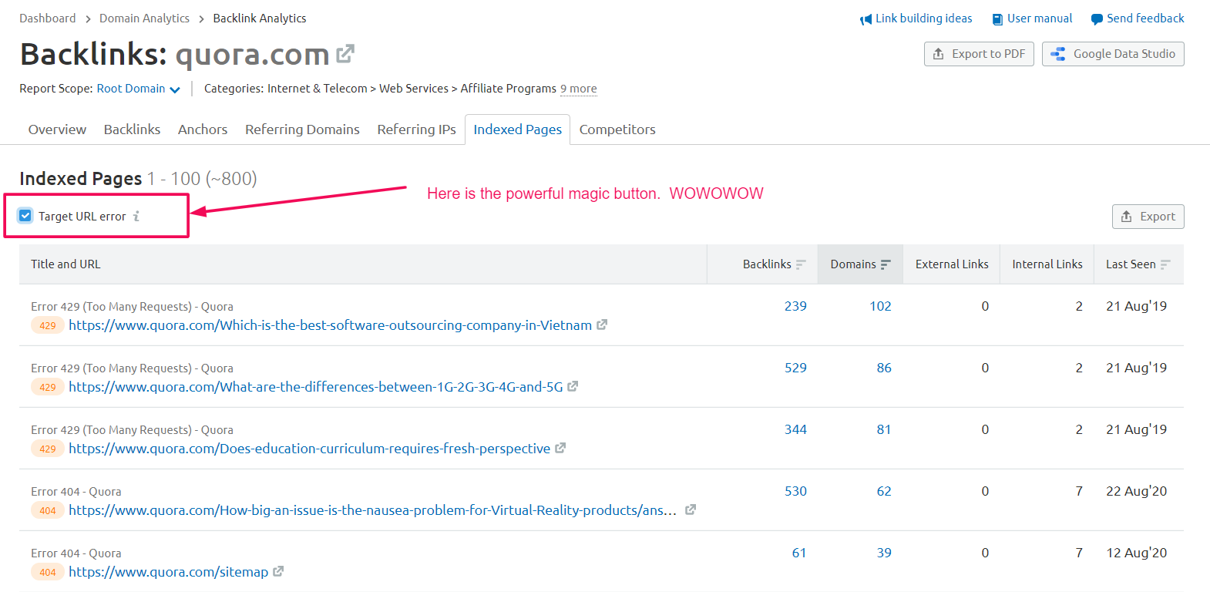Expand the Root Domain report scope dropdown
Image resolution: width=1210 pixels, height=592 pixels.
point(139,89)
